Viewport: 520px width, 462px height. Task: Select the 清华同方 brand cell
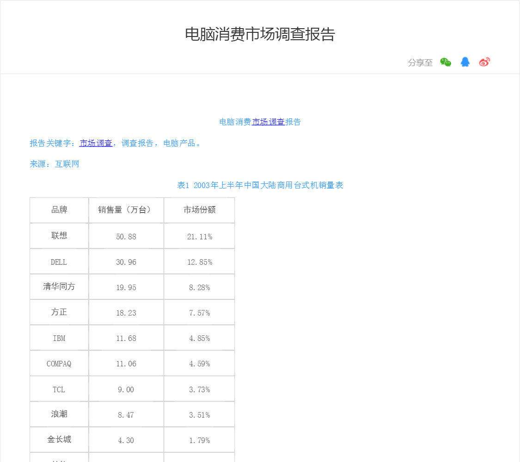click(59, 287)
